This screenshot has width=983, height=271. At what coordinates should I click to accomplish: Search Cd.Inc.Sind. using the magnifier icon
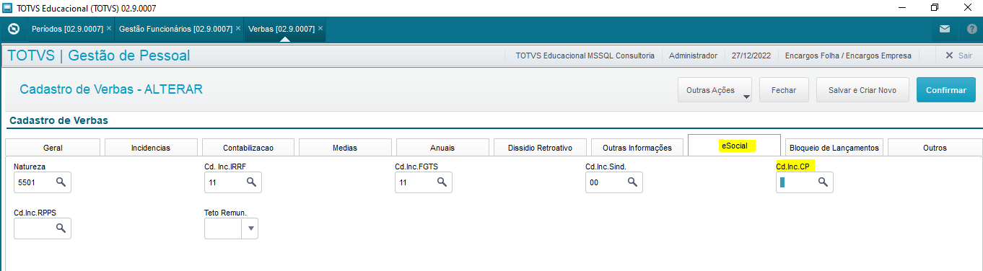pyautogui.click(x=632, y=183)
